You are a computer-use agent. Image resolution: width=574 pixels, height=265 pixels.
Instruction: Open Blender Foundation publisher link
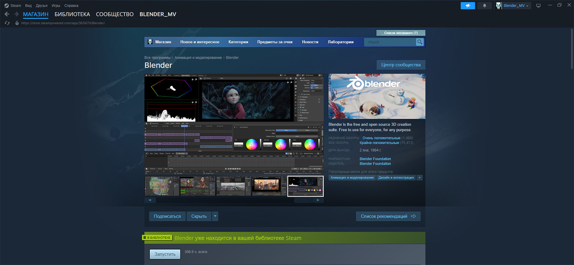375,164
